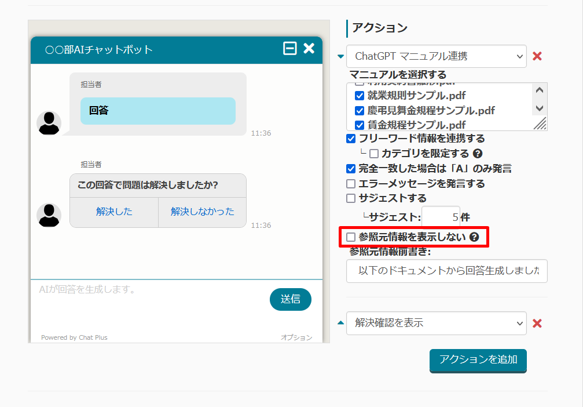Click the オプション link in chat footer

(x=296, y=337)
